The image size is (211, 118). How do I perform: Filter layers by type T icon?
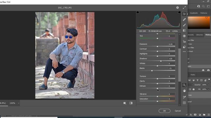click(x=197, y=80)
